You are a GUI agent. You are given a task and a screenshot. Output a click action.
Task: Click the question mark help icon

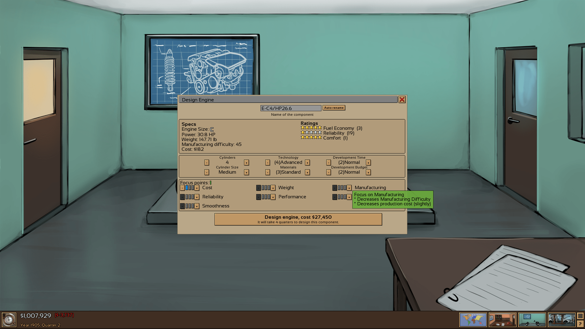(x=580, y=324)
